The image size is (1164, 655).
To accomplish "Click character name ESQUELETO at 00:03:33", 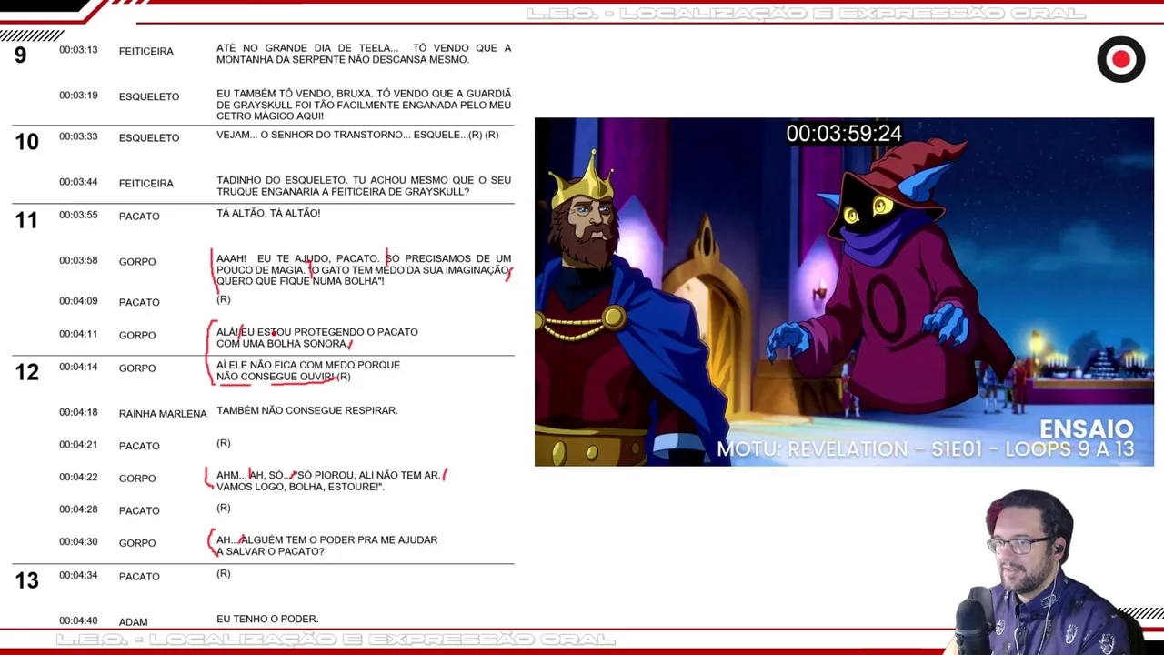I will [x=149, y=138].
